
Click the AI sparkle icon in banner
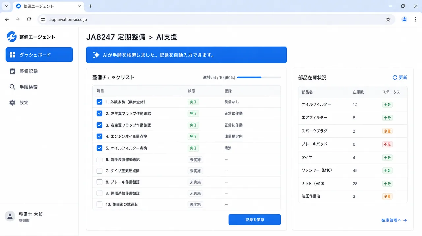pos(96,55)
